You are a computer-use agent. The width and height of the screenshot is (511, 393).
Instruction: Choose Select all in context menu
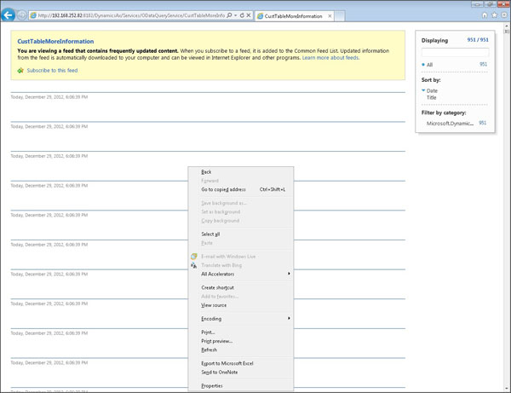[x=241, y=234]
